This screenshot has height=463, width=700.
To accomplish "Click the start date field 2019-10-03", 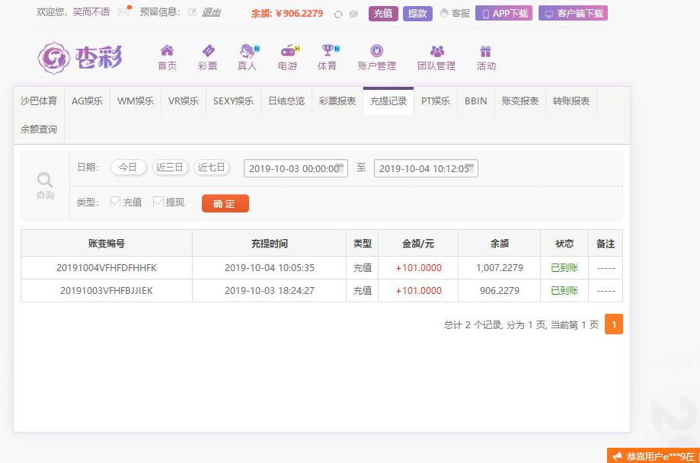I will click(x=296, y=168).
